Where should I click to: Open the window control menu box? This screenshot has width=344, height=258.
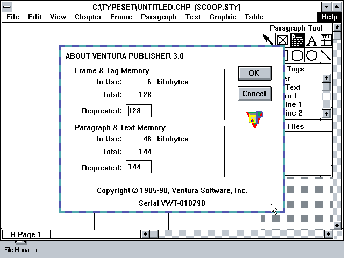(7, 6)
